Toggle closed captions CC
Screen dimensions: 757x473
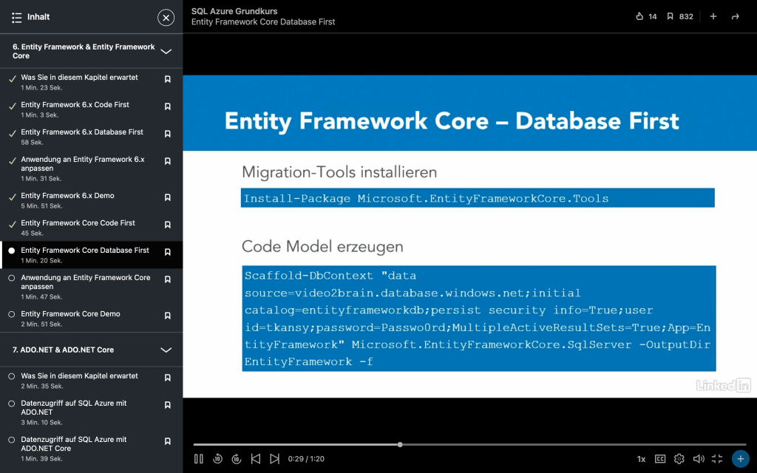[660, 459]
